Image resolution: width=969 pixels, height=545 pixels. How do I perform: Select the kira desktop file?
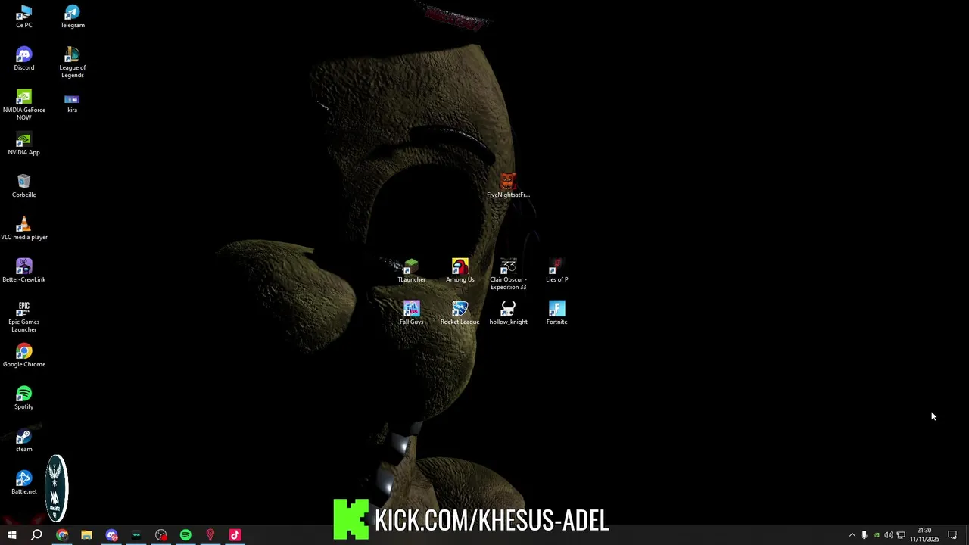pos(72,102)
